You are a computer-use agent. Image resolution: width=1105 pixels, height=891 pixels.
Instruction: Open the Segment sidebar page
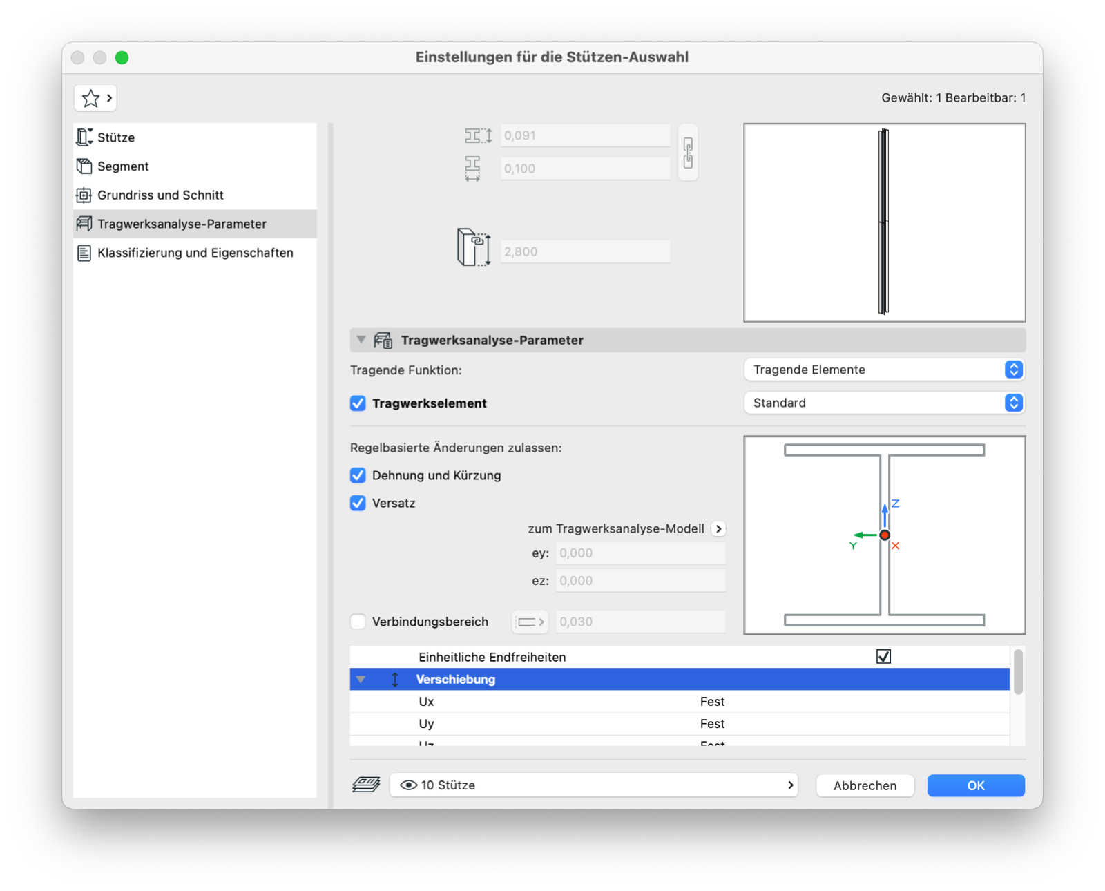click(195, 166)
